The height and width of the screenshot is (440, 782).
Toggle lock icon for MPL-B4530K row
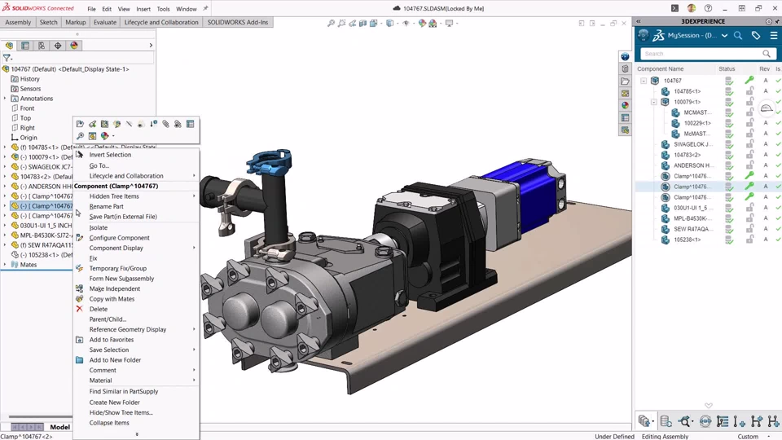coord(749,218)
